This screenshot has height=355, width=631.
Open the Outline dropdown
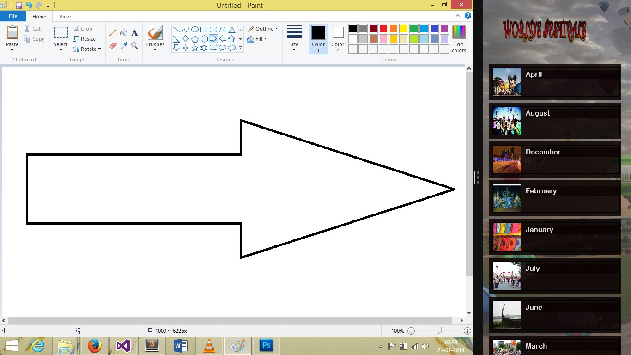[x=262, y=29]
